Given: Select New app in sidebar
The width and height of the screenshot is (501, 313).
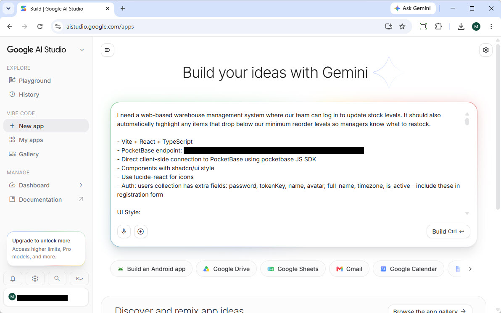Looking at the screenshot, I should click(x=46, y=126).
